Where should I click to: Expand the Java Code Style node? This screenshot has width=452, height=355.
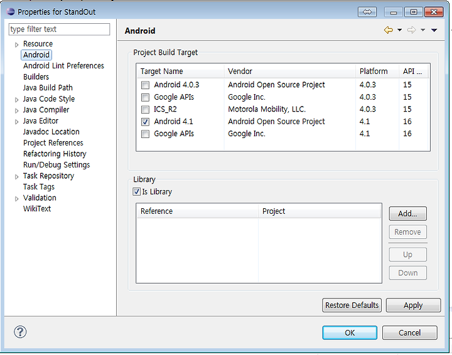(17, 100)
